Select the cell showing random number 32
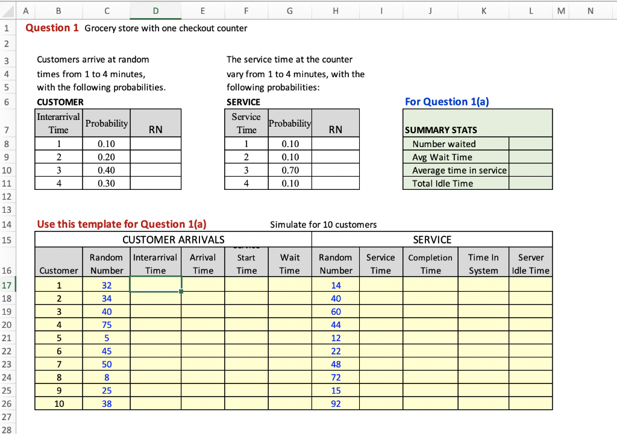This screenshot has width=617, height=434. tap(106, 285)
